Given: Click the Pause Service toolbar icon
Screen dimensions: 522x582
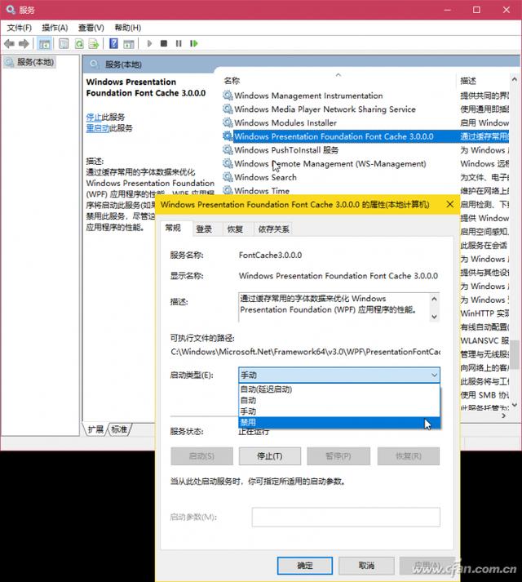Looking at the screenshot, I should (179, 43).
